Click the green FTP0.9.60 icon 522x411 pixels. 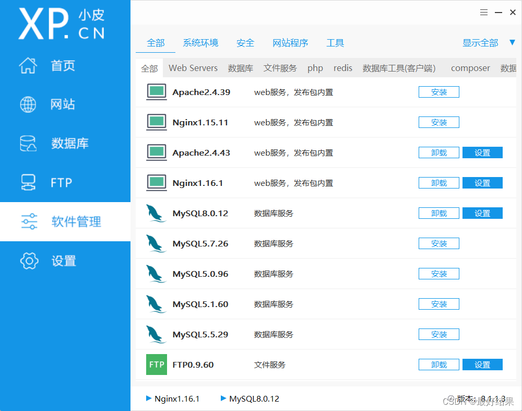pyautogui.click(x=157, y=365)
